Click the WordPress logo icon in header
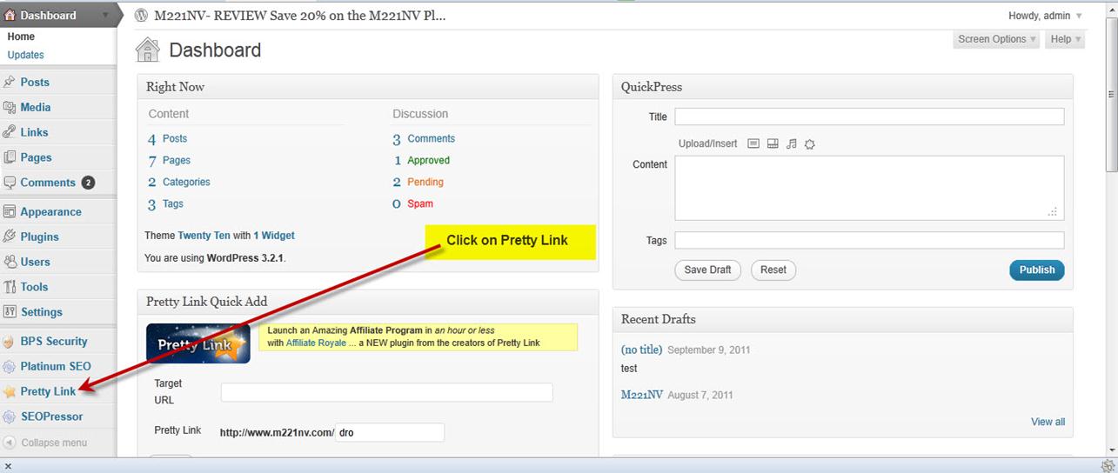This screenshot has width=1118, height=473. (x=142, y=16)
